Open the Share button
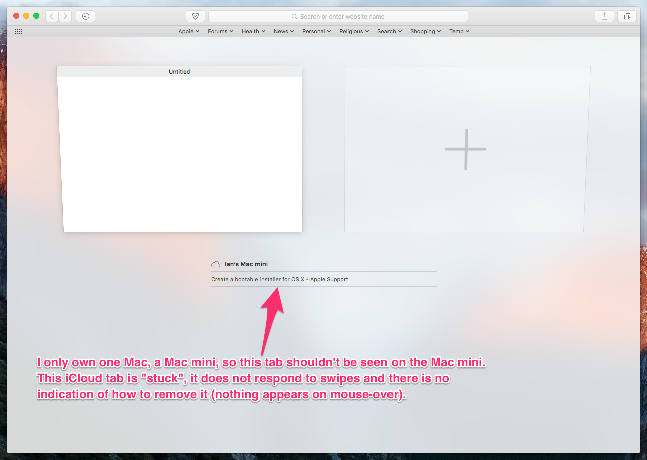The image size is (647, 460). (x=604, y=16)
